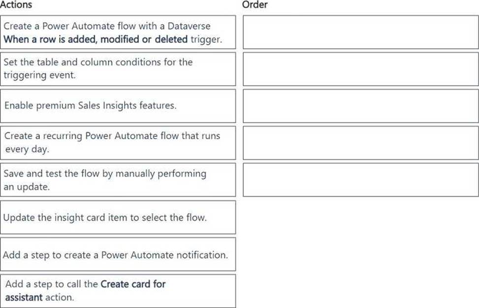Click the Actions column heading
479x308 pixels.
pyautogui.click(x=16, y=4)
